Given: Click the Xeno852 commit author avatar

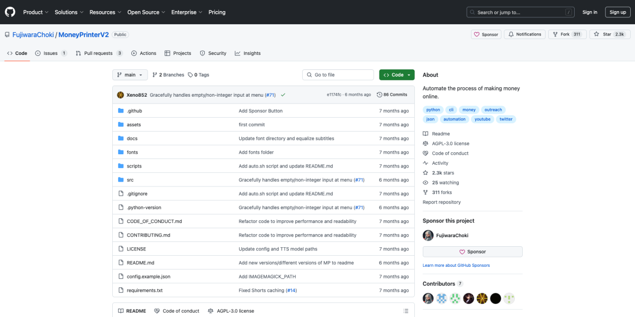Looking at the screenshot, I should point(121,95).
